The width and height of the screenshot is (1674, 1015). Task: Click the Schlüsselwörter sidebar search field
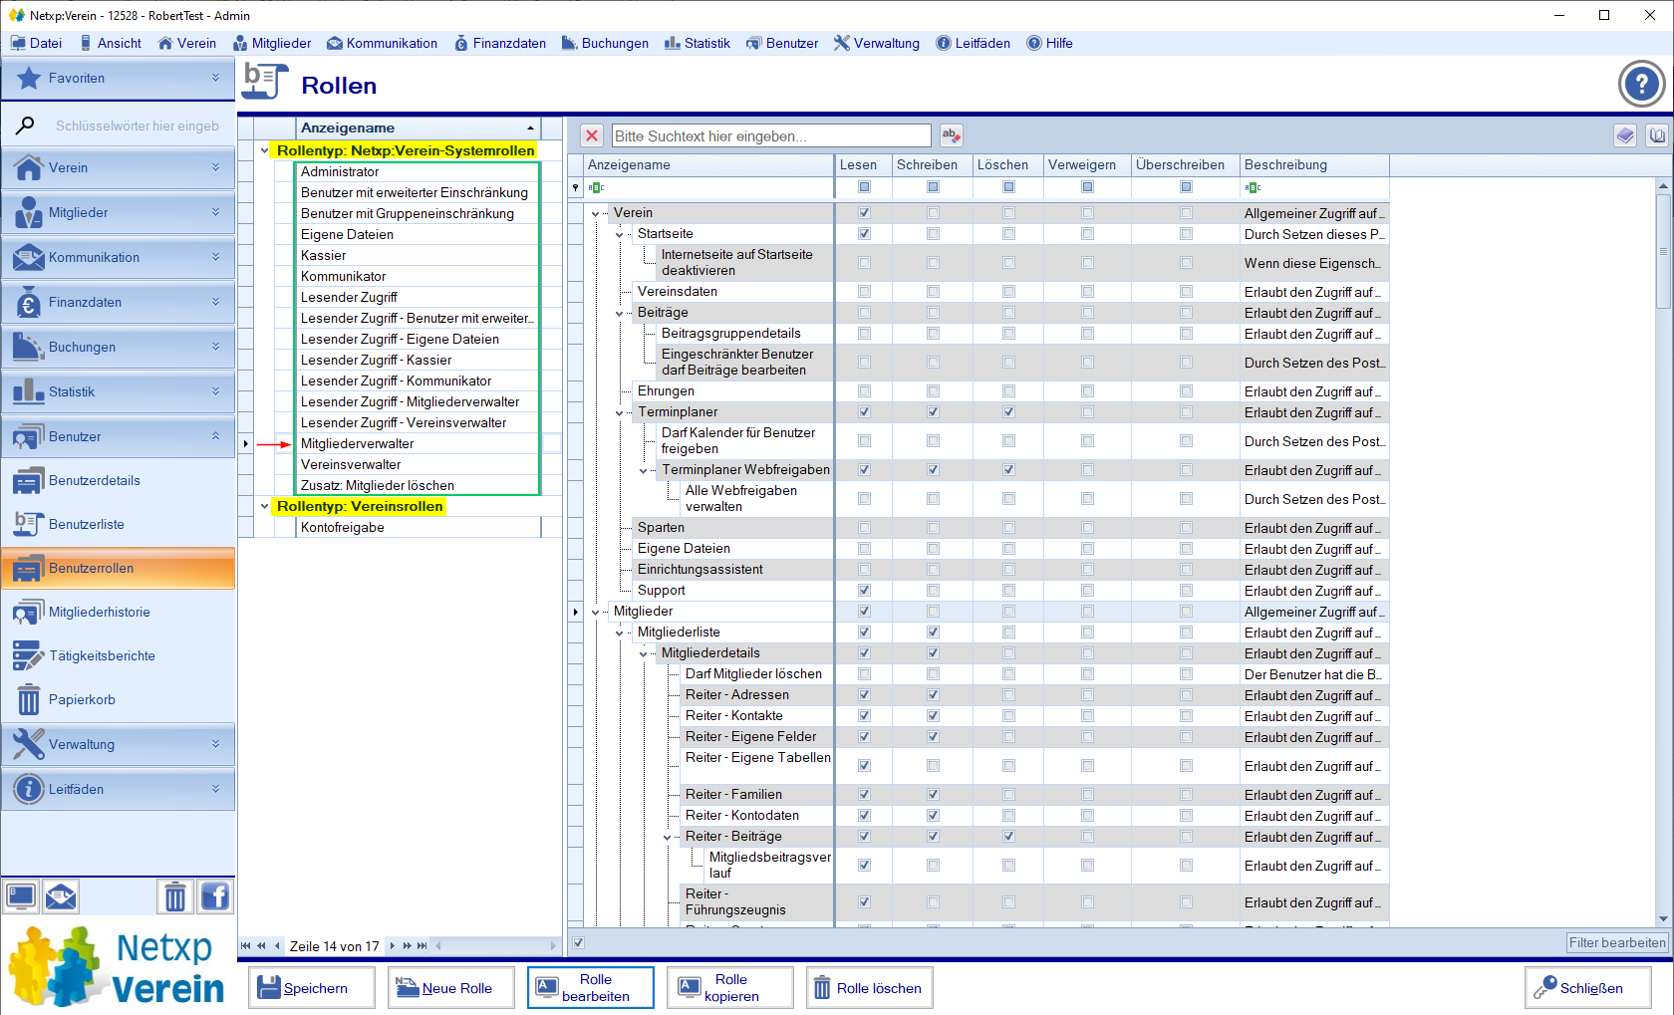tap(137, 126)
